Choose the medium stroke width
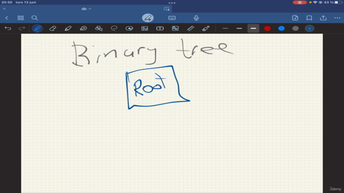 tap(239, 28)
